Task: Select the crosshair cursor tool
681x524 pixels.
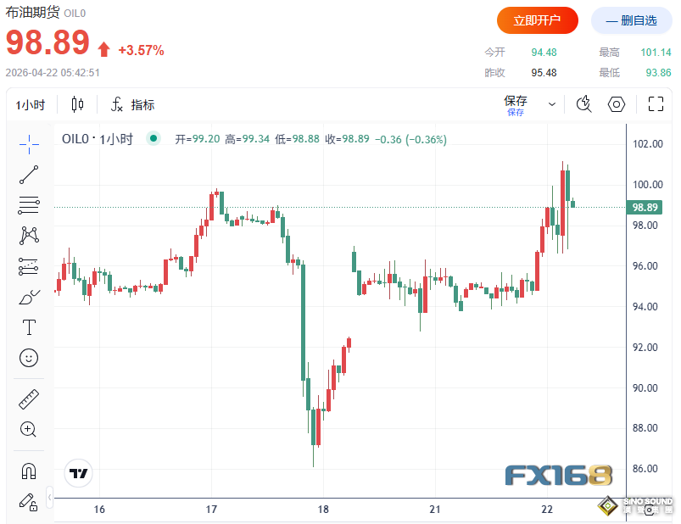Action: 29,144
